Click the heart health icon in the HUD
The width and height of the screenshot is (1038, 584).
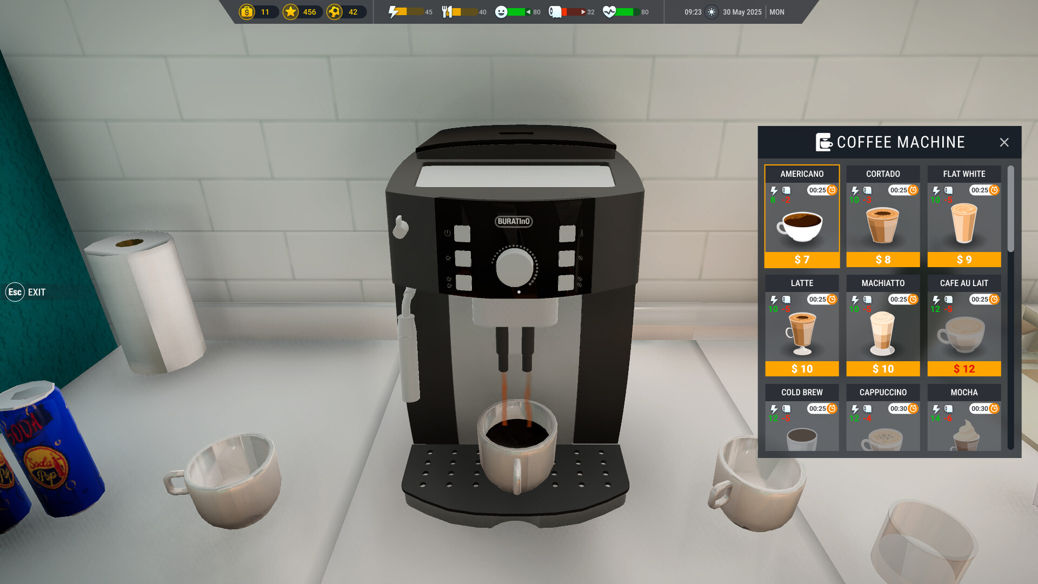click(x=610, y=11)
